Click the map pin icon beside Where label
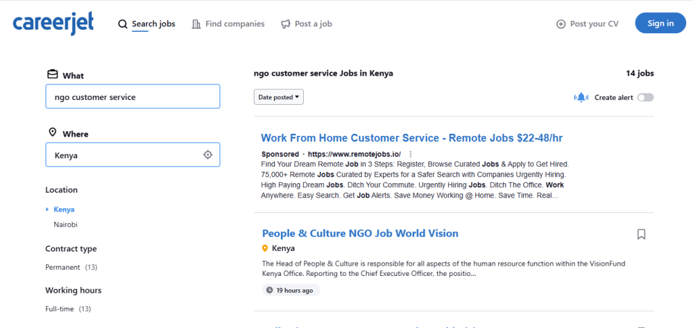Viewport: 693px width, 328px height. point(53,133)
